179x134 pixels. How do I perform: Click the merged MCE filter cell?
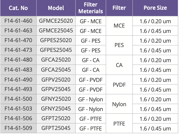pos(119,26)
